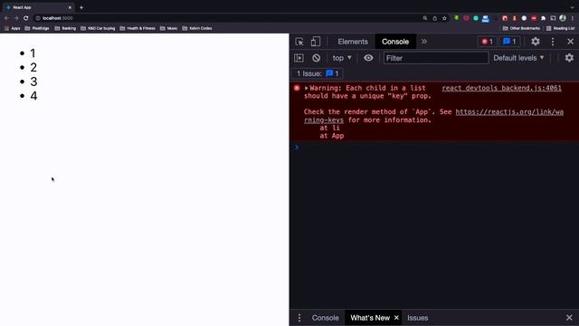Open the Elements panel tab

pyautogui.click(x=353, y=42)
